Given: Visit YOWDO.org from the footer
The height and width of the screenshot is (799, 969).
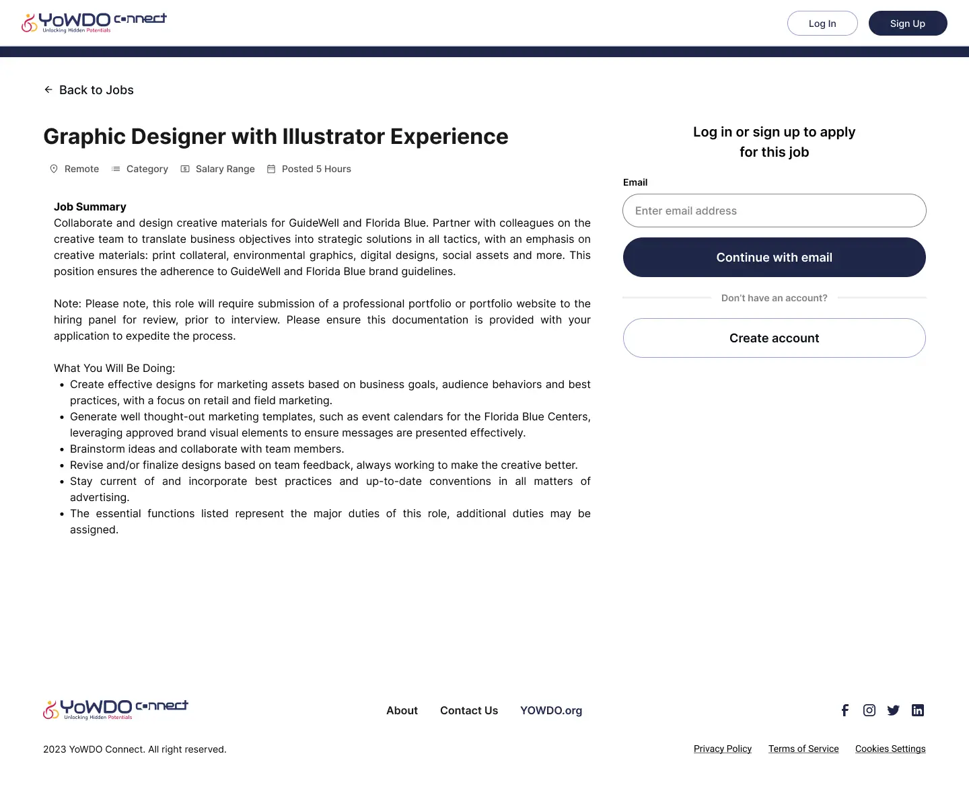Looking at the screenshot, I should tap(551, 710).
